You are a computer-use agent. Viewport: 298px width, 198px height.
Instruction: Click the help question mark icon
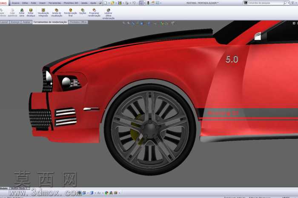click(292, 3)
